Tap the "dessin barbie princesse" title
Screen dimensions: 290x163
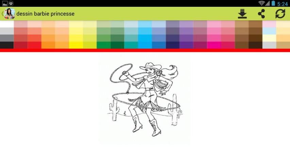(46, 14)
